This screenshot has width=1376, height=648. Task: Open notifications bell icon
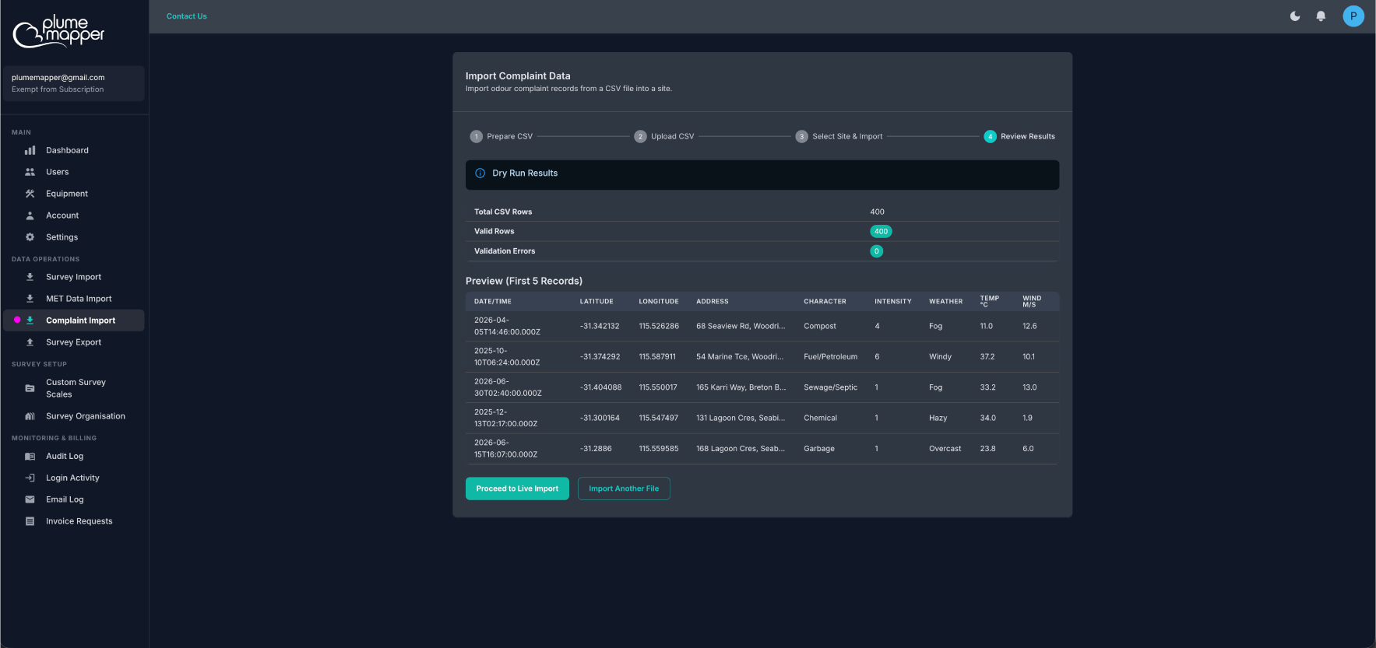coord(1321,16)
